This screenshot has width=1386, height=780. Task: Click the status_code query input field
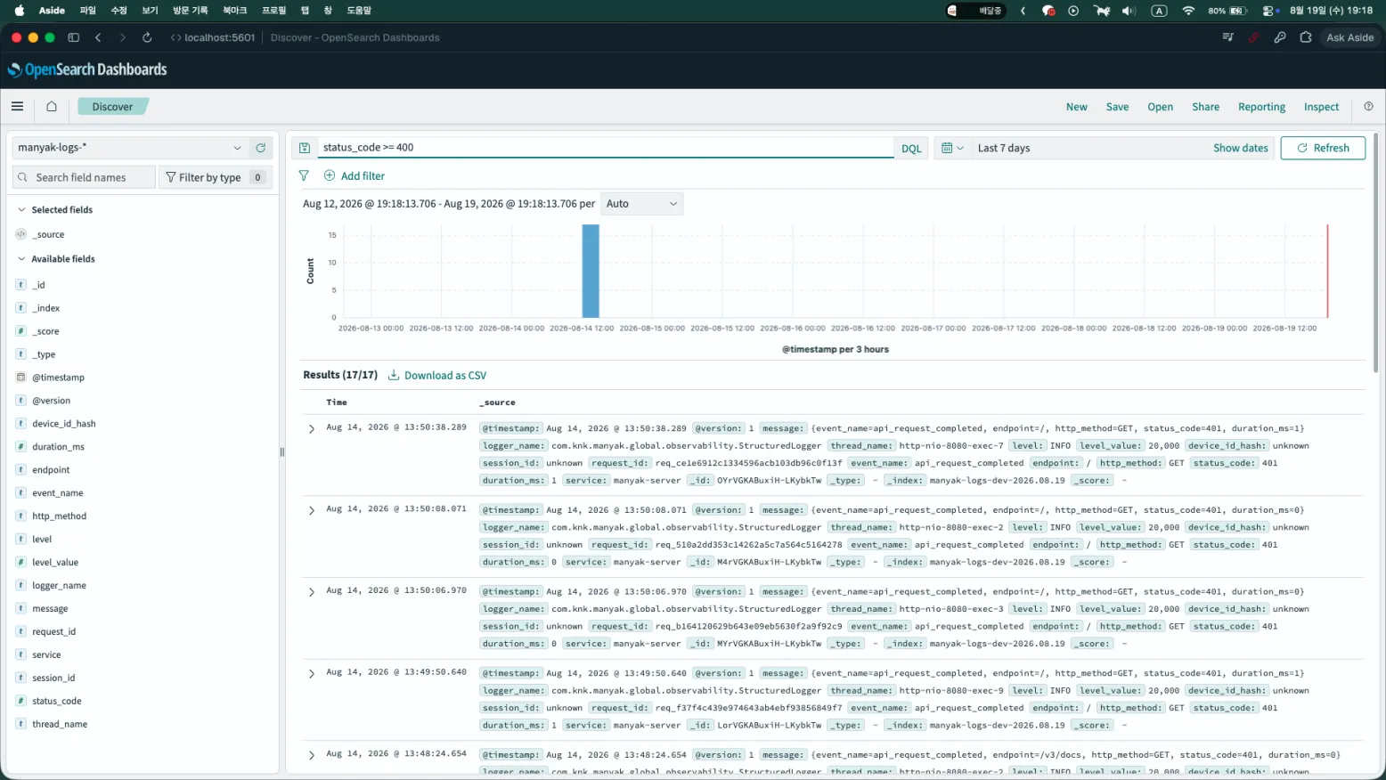coord(606,148)
